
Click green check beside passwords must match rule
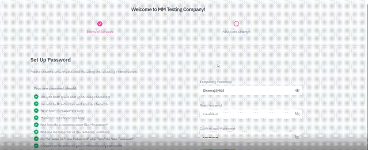(x=36, y=139)
